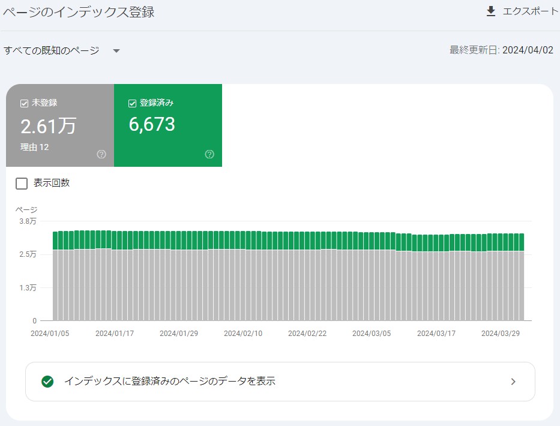560x426 pixels.
Task: Click the ページのインデックス登録 page heading
Action: (x=79, y=12)
